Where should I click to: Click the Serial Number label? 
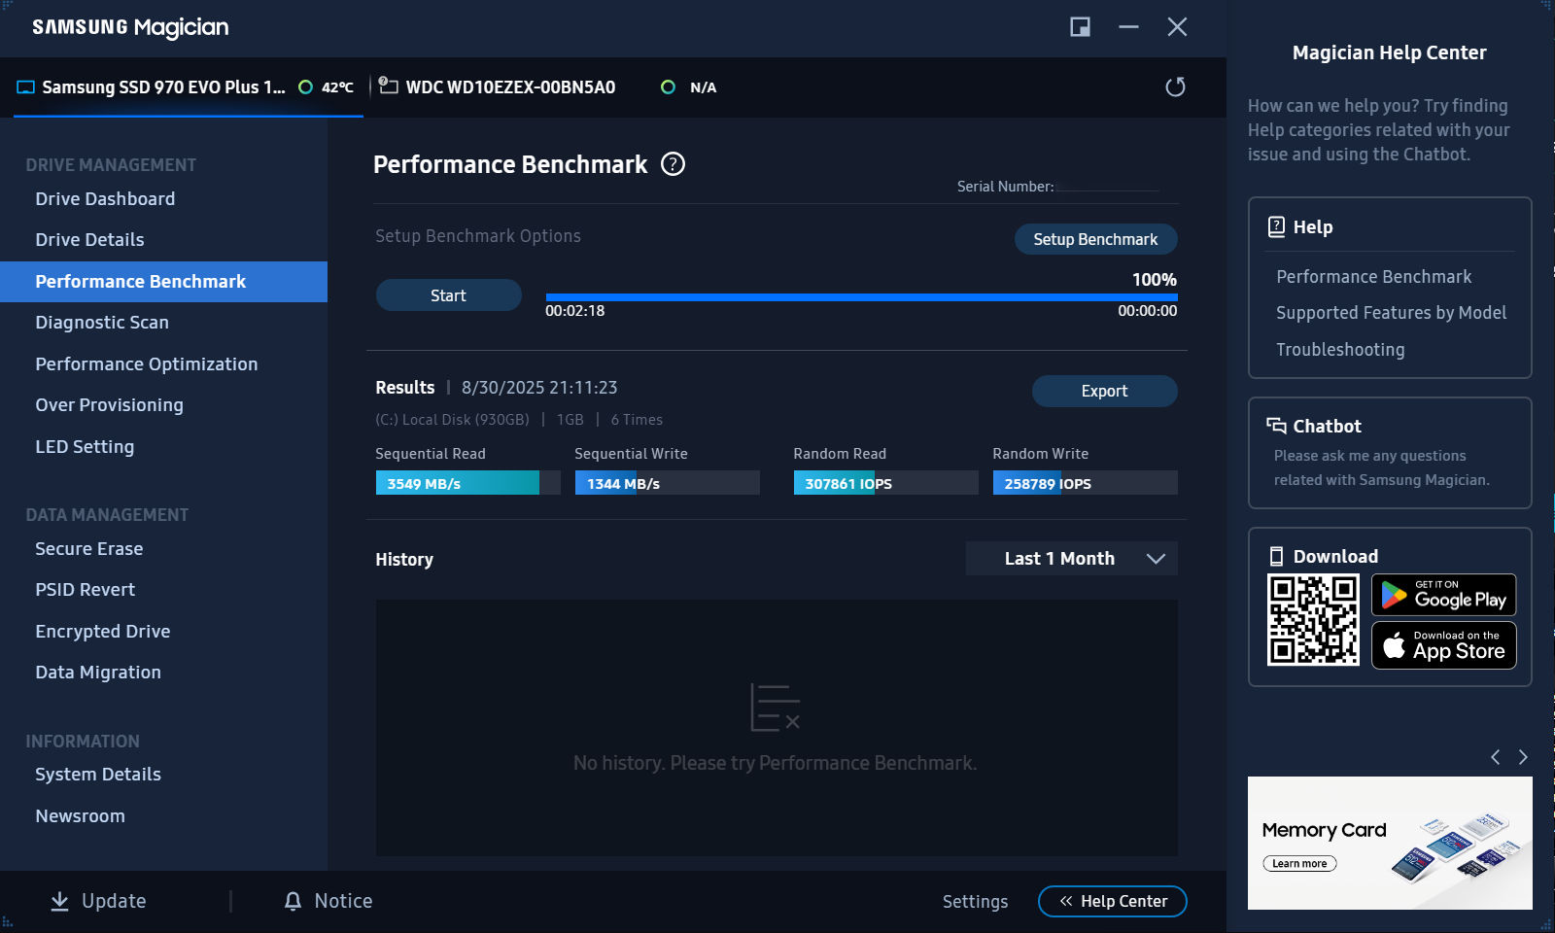[1005, 187]
